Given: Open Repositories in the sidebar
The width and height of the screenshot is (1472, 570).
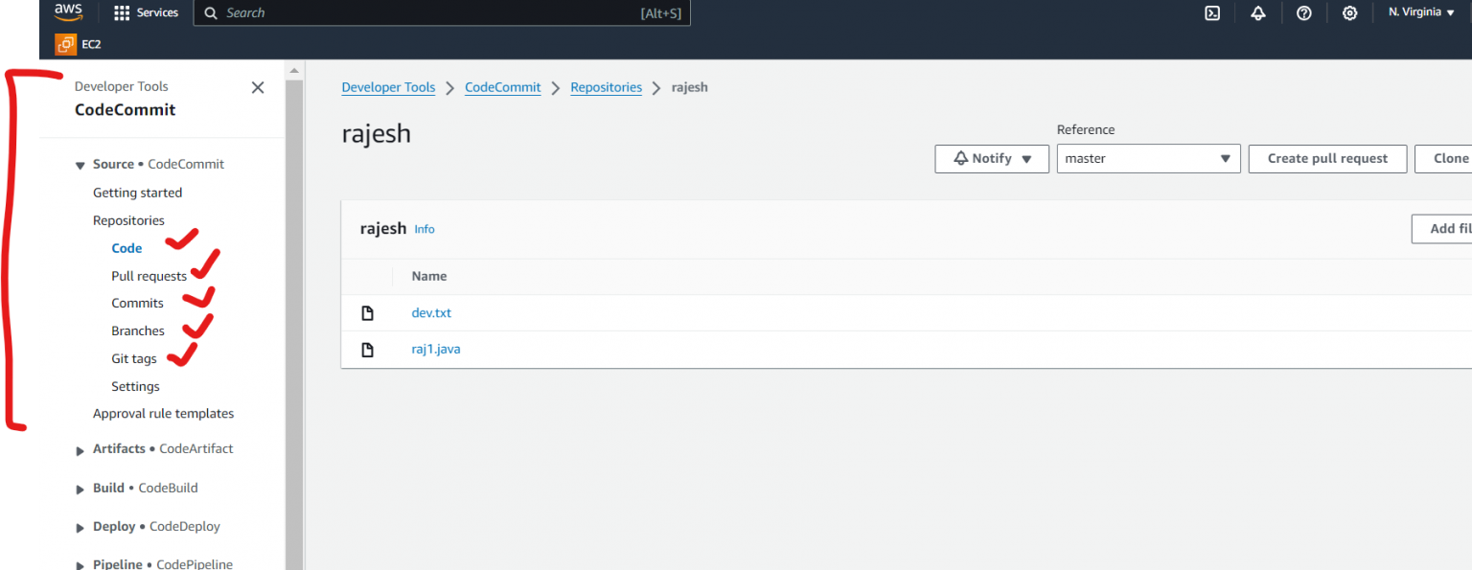Looking at the screenshot, I should [x=128, y=220].
